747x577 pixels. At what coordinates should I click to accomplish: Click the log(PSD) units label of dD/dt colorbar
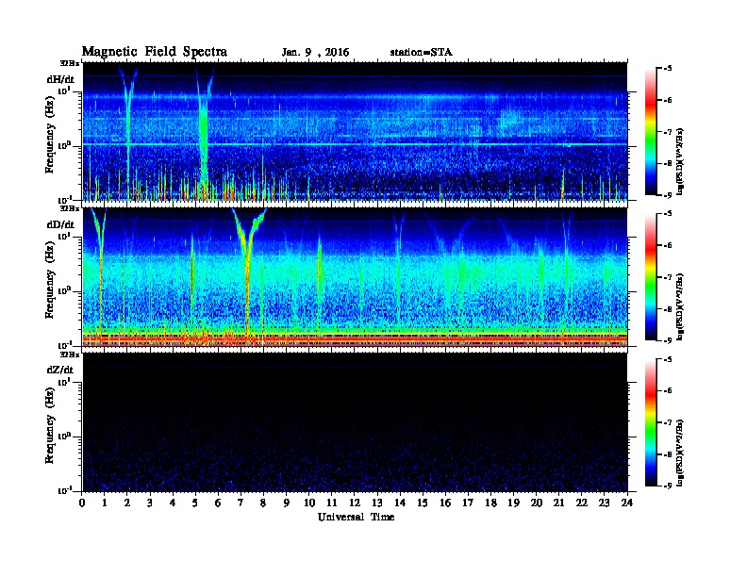681,306
